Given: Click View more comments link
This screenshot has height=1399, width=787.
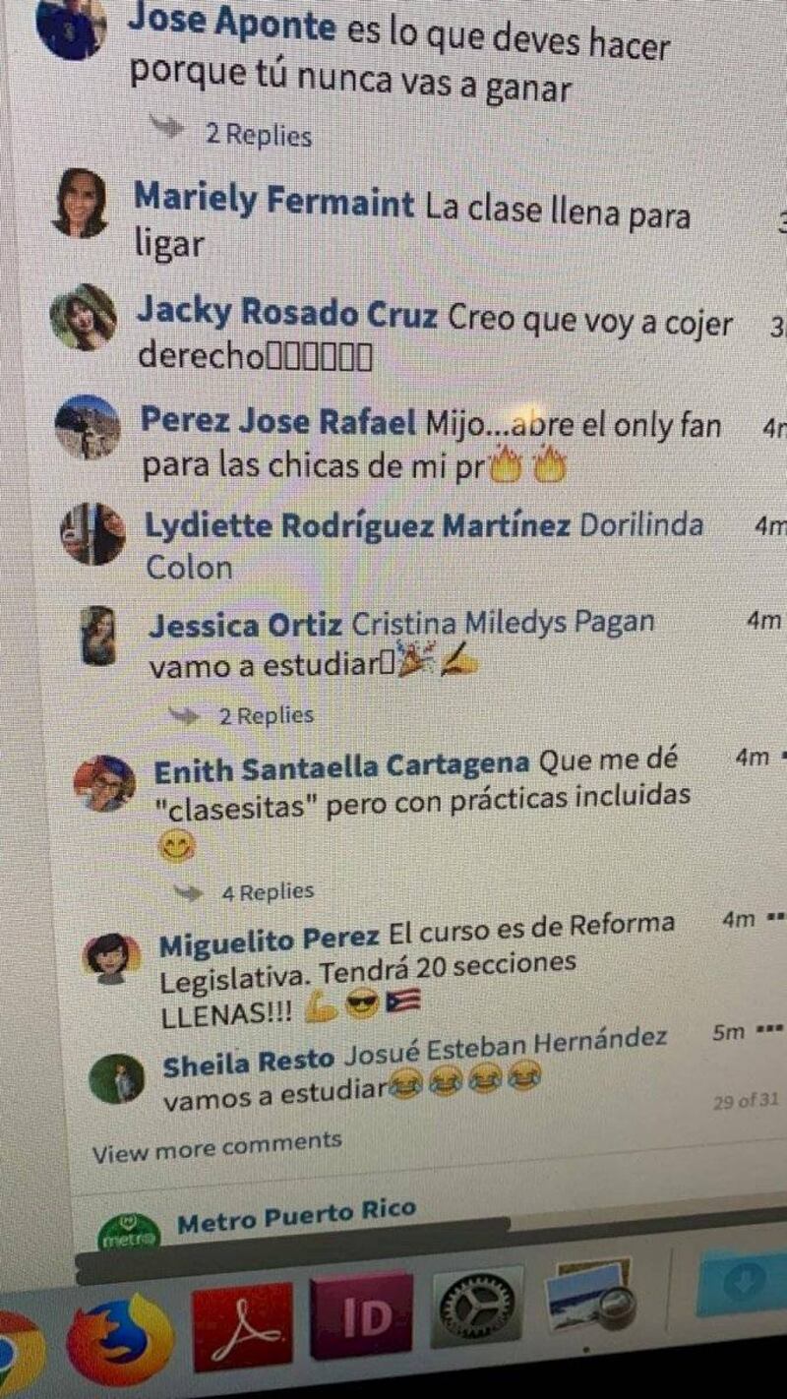Looking at the screenshot, I should 217,1147.
